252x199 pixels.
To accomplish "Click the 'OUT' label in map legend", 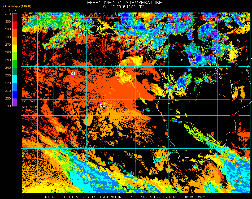I will coord(33,101).
